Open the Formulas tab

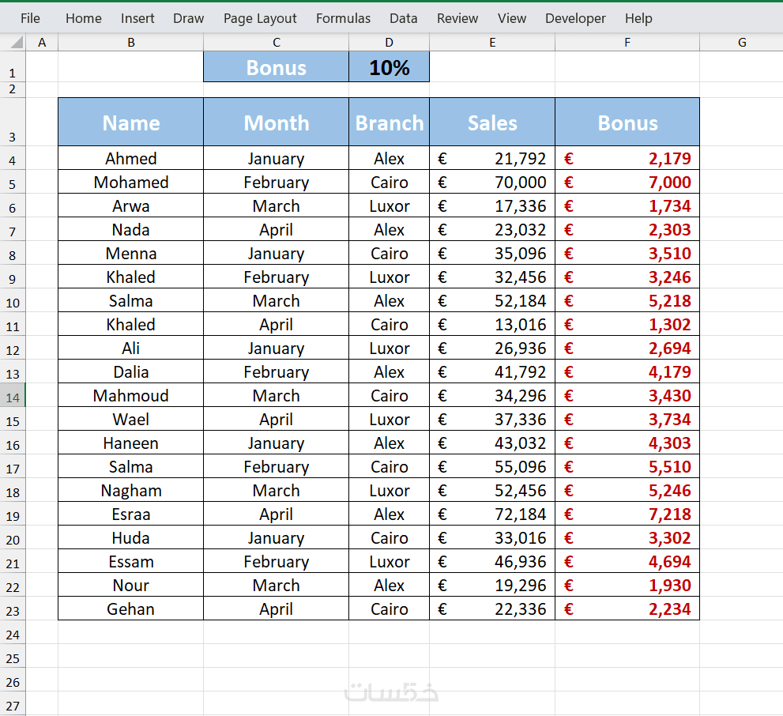pyautogui.click(x=343, y=18)
